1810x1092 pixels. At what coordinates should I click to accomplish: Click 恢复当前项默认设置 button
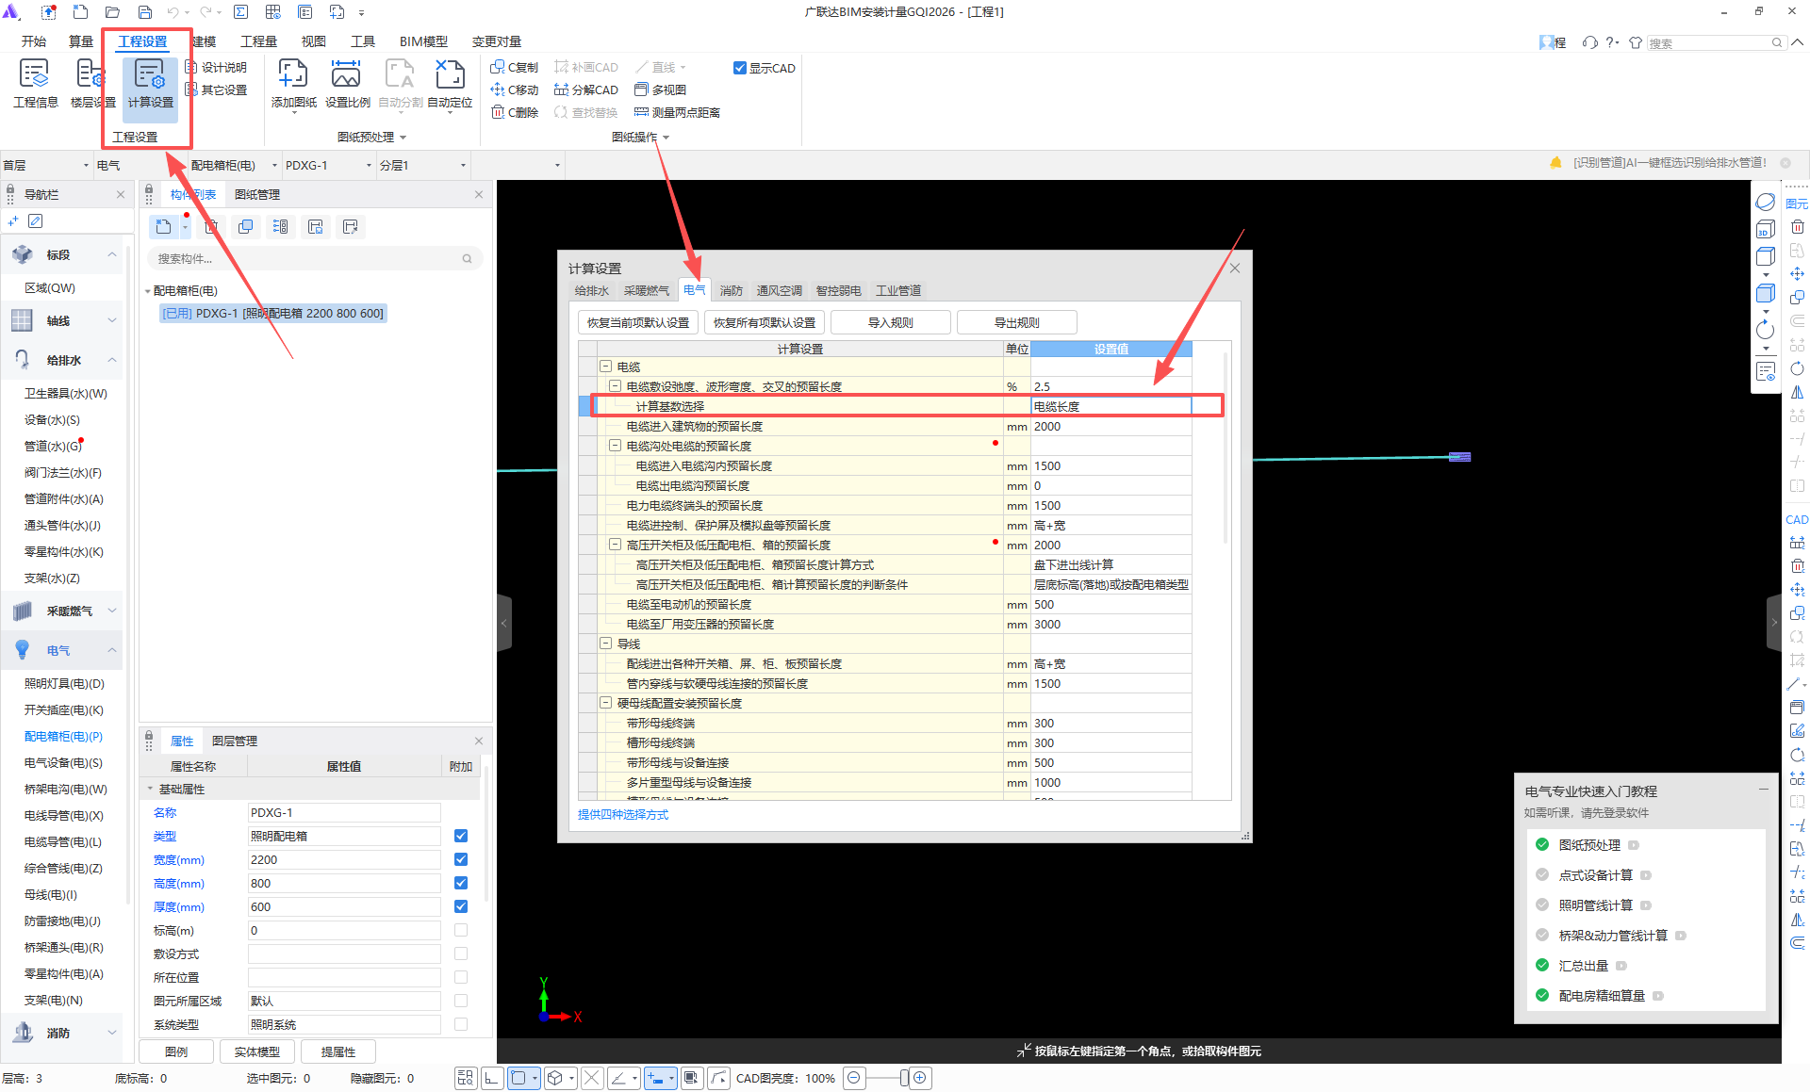638,322
